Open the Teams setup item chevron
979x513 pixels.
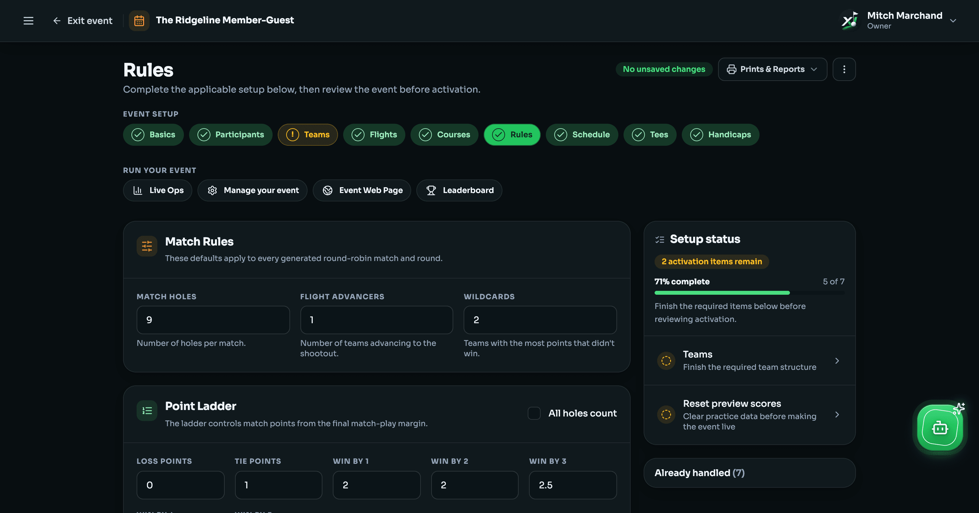[837, 360]
